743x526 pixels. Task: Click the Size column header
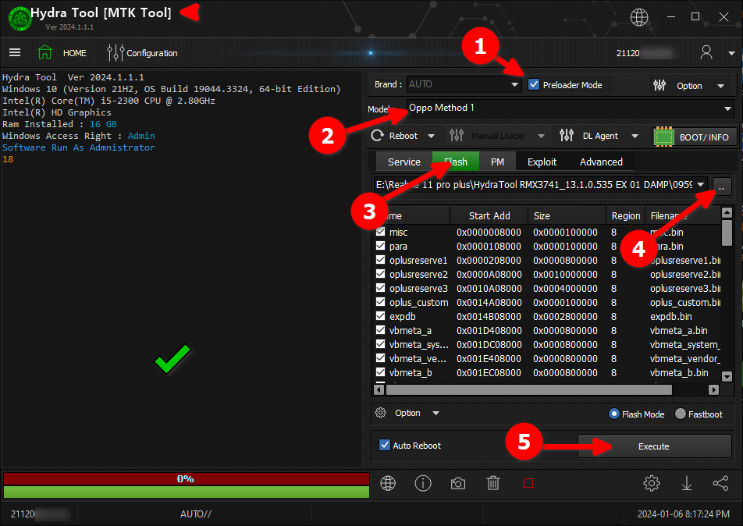[567, 215]
